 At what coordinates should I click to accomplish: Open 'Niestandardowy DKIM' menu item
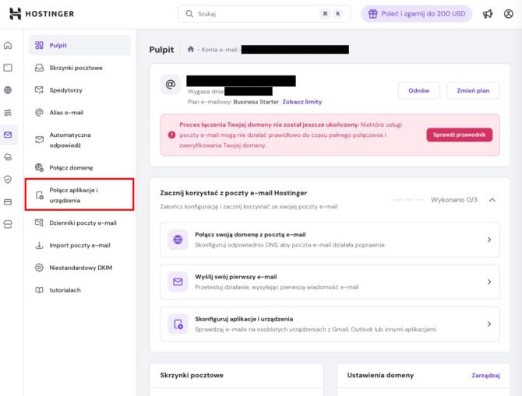82,268
